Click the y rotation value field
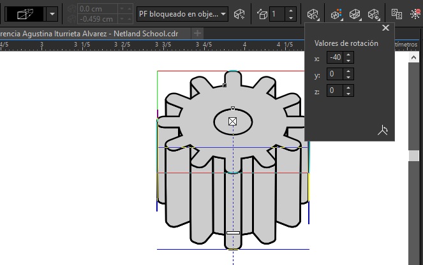Screen dimensions: 423x265 click(335, 74)
